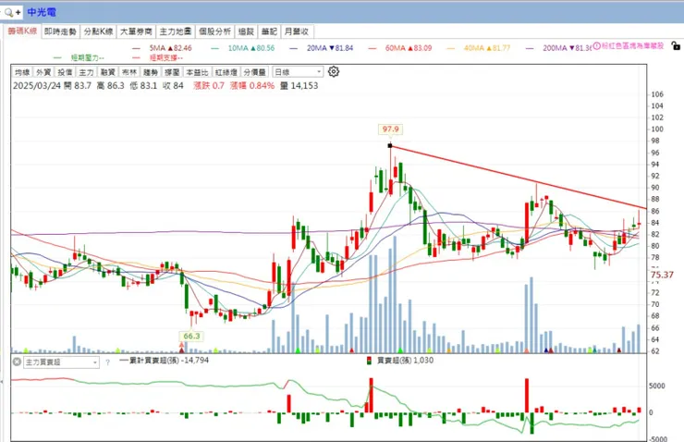Image resolution: width=684 pixels, height=442 pixels.
Task: Toggle the 融資 overlay button
Action: pos(107,72)
